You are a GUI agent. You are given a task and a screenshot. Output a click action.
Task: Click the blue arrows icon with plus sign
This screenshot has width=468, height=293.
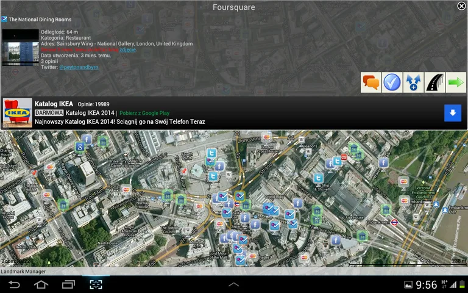(x=413, y=82)
